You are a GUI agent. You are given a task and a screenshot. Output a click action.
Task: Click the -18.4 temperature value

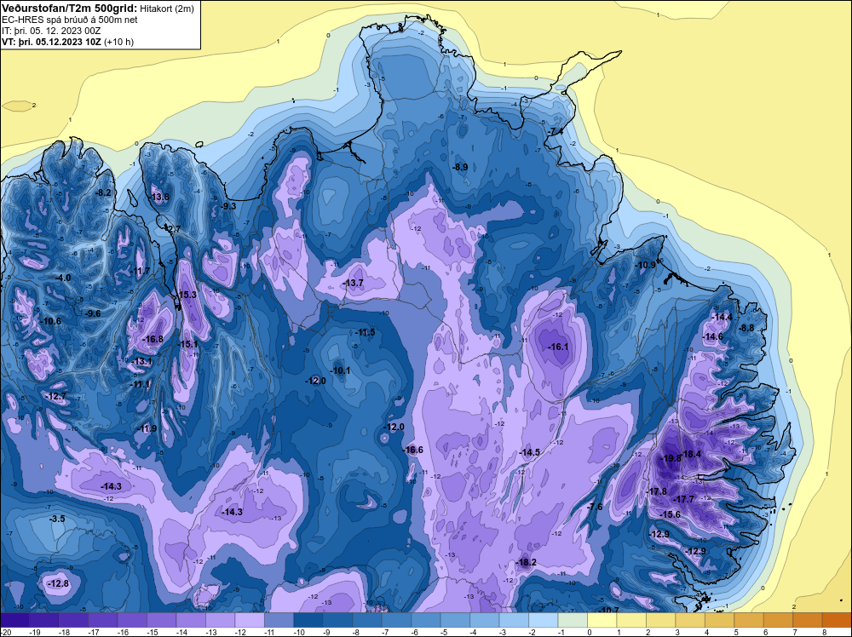tap(691, 455)
